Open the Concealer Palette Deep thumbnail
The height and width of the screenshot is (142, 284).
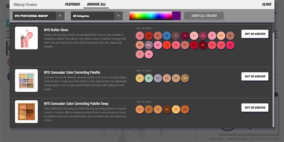(26, 112)
